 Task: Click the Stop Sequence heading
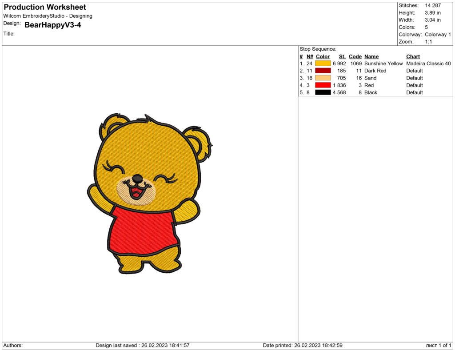[x=318, y=49]
